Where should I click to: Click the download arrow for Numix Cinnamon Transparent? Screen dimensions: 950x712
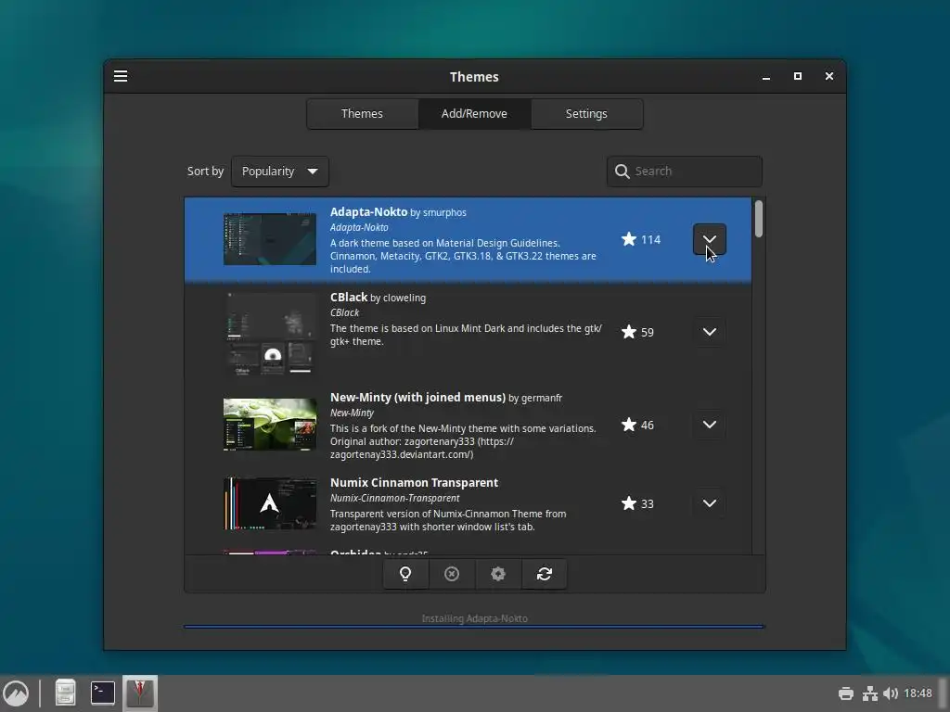point(710,503)
